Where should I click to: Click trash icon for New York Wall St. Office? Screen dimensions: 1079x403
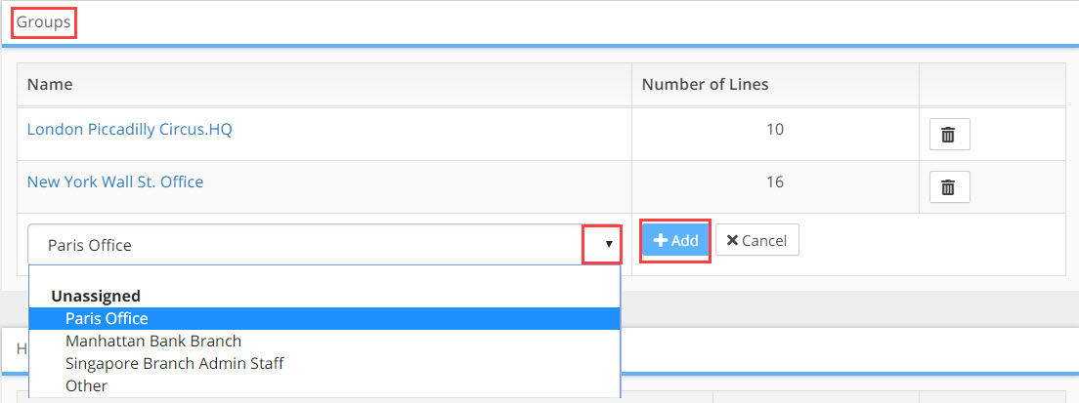949,187
